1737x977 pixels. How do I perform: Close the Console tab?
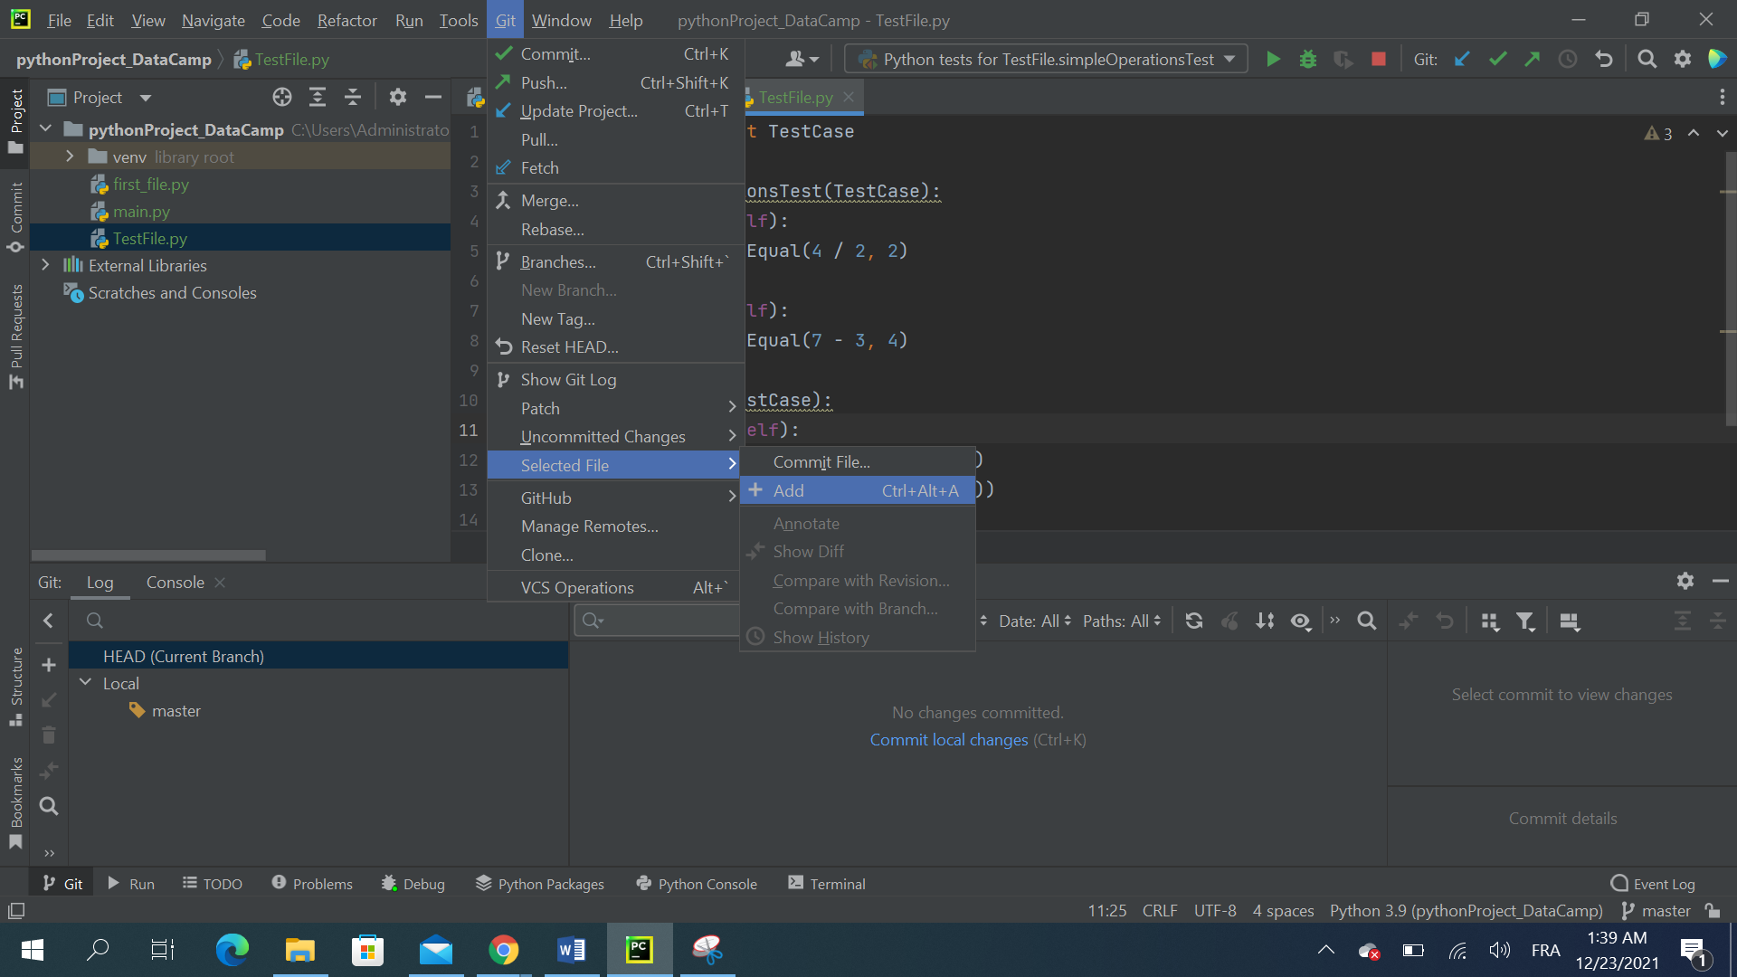tap(220, 583)
